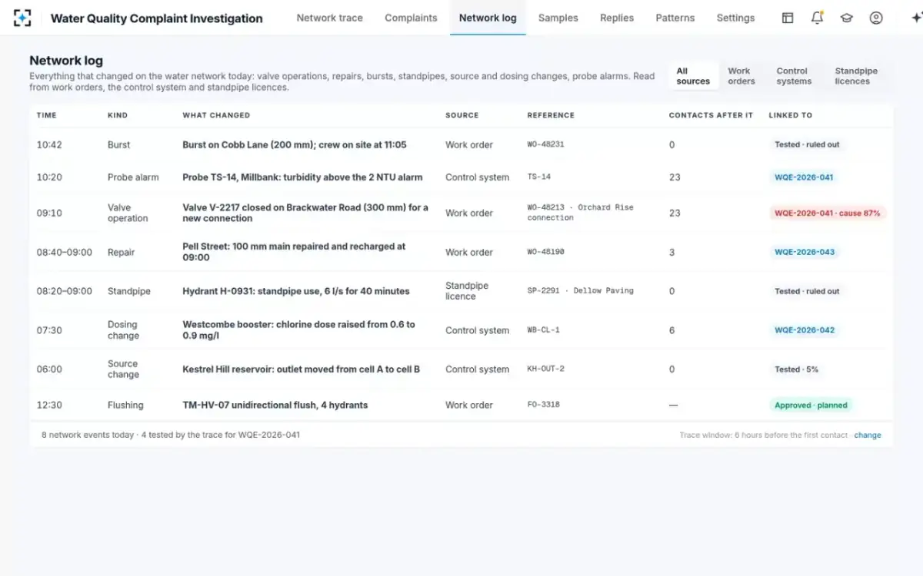Open WQE-2026-041 link on Probe alarm row
Image resolution: width=923 pixels, height=576 pixels.
pos(804,177)
